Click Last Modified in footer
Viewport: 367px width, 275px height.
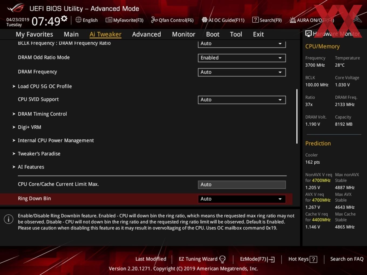pyautogui.click(x=151, y=259)
